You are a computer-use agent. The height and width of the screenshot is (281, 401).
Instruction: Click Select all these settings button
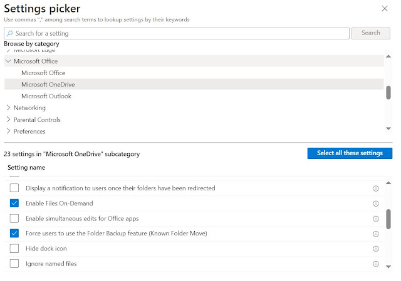[x=350, y=153]
